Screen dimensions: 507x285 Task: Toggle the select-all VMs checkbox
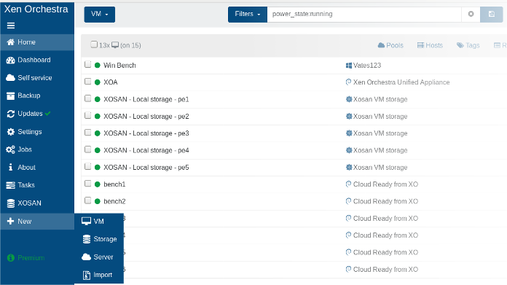[x=94, y=44]
